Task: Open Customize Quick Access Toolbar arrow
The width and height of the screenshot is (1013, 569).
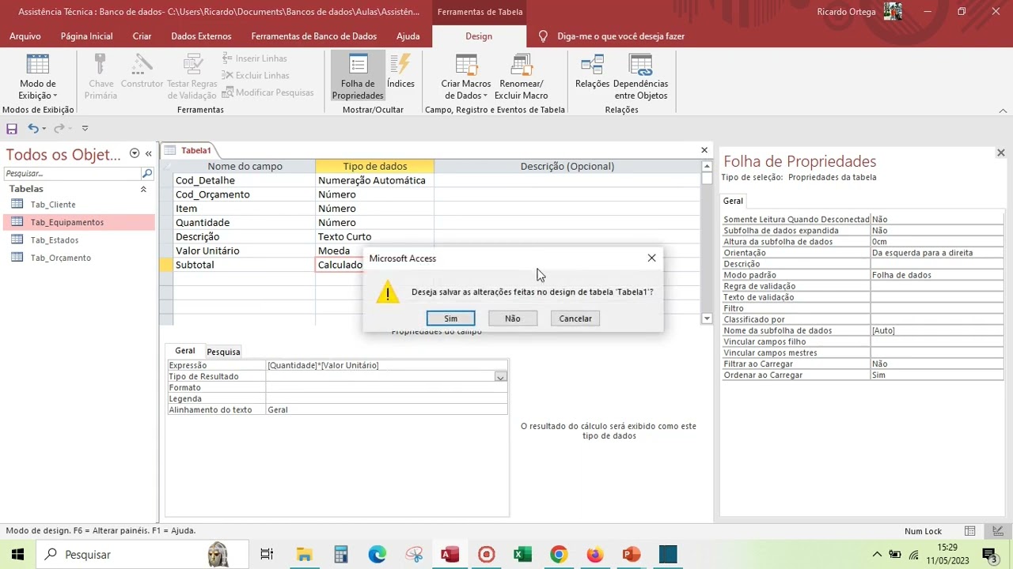Action: coord(85,128)
